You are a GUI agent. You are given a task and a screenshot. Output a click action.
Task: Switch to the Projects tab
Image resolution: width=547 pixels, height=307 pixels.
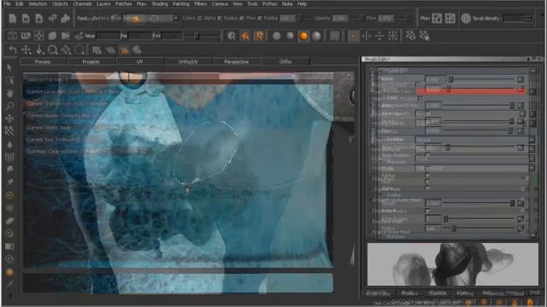tap(91, 61)
